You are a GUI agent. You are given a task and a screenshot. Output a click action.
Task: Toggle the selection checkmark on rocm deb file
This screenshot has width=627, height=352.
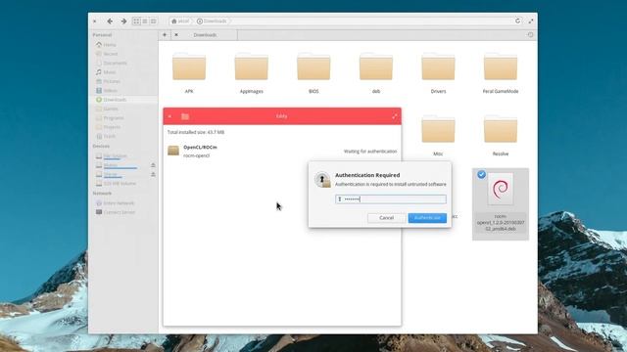[x=481, y=174]
